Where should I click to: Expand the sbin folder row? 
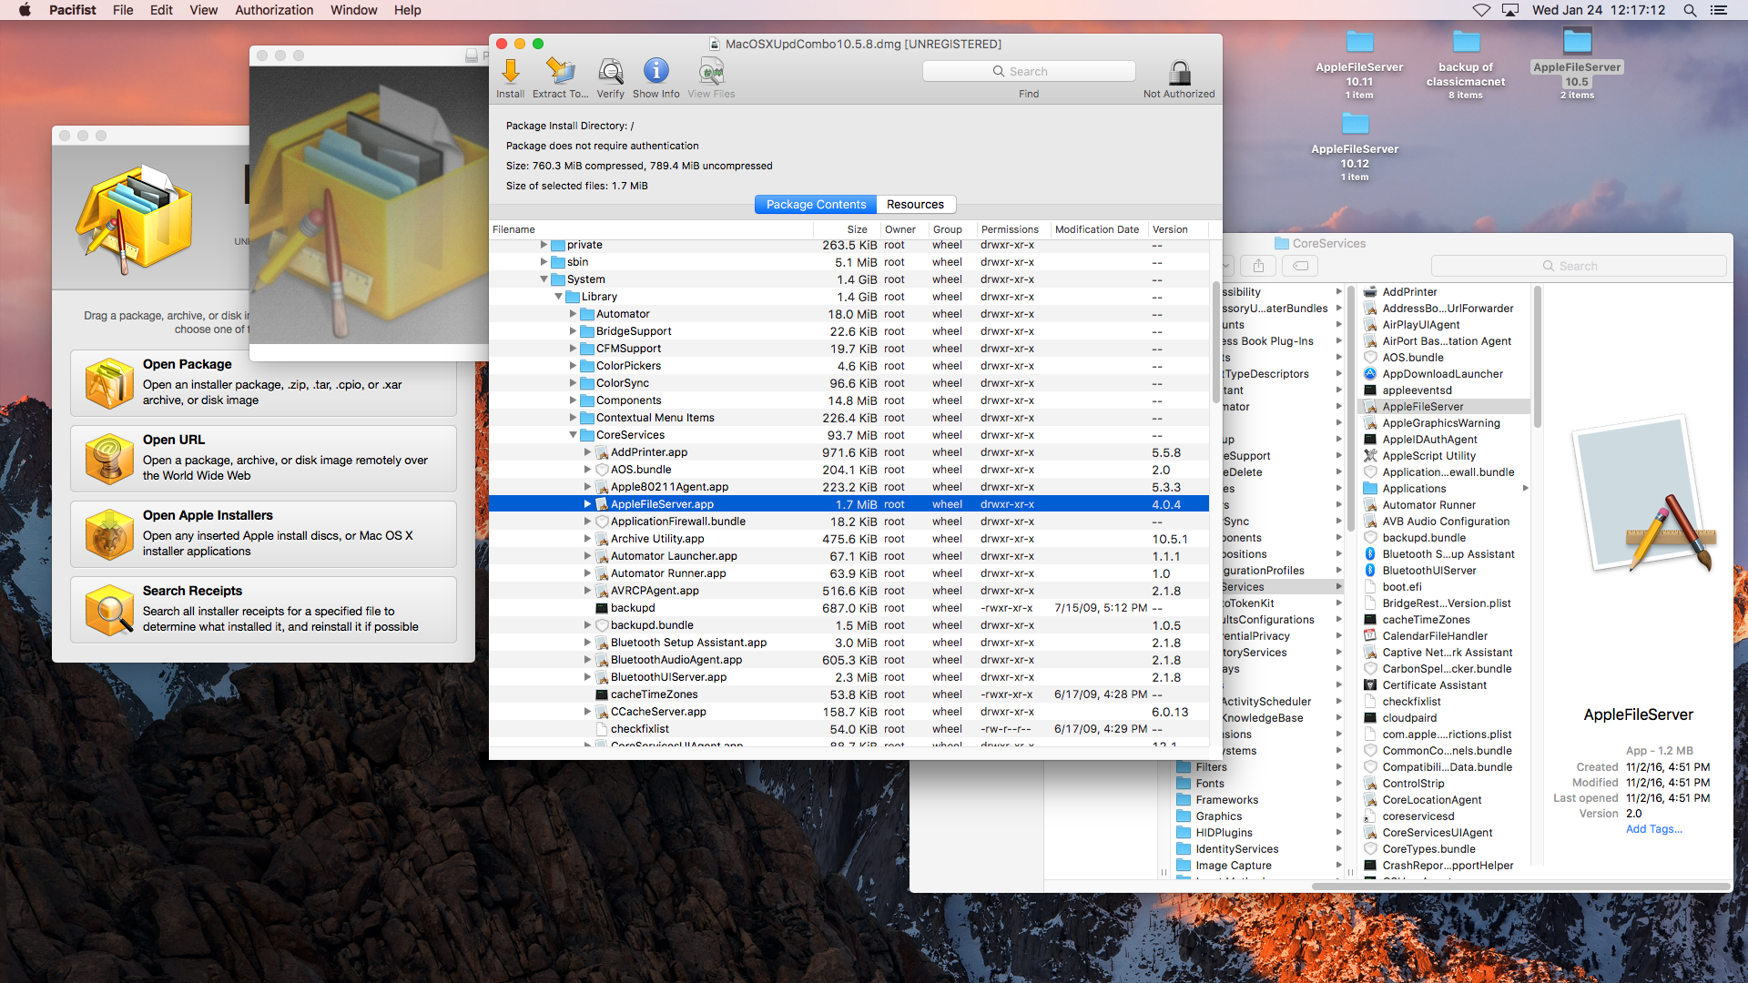click(x=544, y=262)
